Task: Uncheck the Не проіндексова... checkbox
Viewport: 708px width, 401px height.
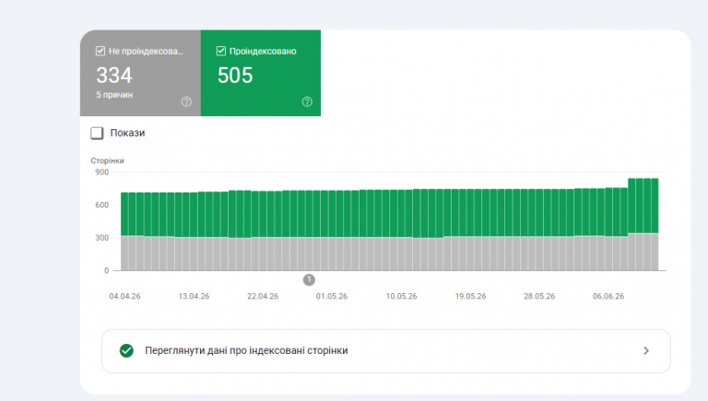Action: [100, 51]
